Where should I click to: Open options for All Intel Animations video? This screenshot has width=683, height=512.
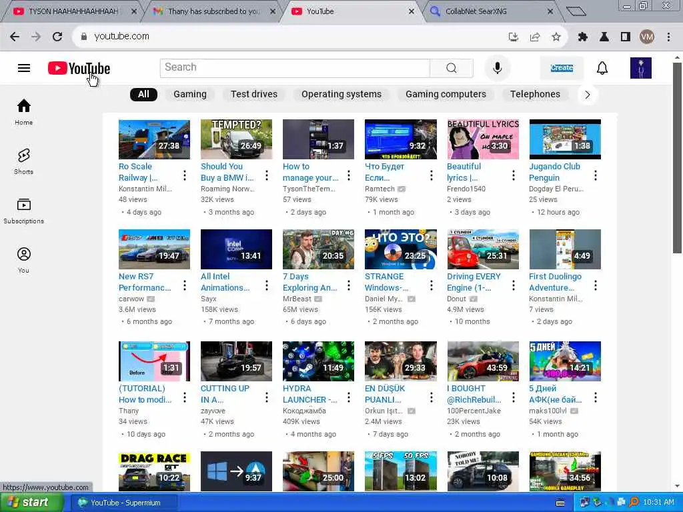(x=267, y=285)
